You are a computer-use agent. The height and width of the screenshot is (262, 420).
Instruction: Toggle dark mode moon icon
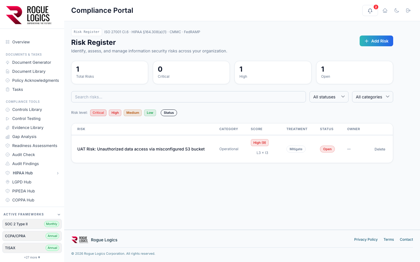[x=397, y=10]
